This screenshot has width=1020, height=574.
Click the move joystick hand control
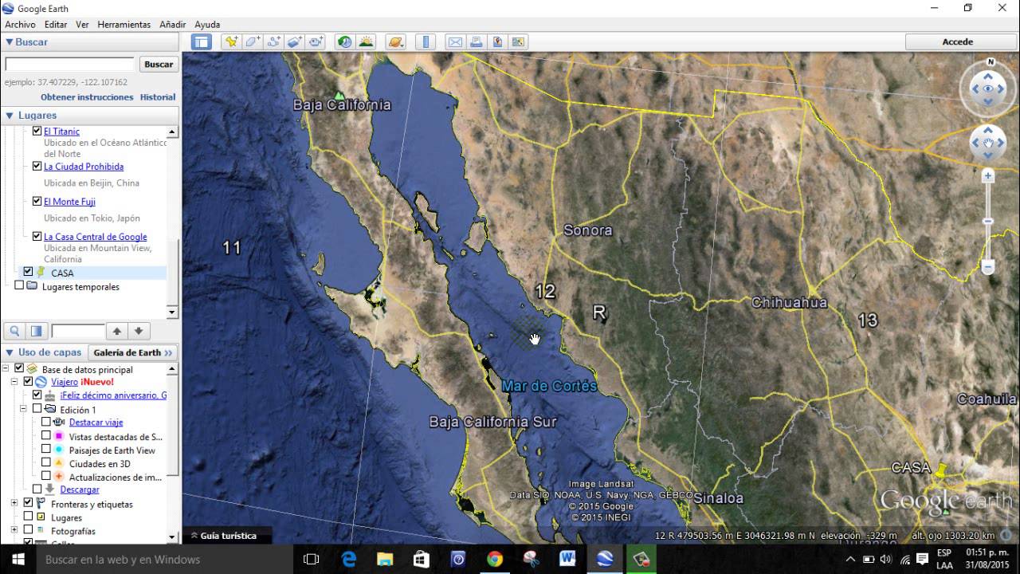click(x=988, y=143)
